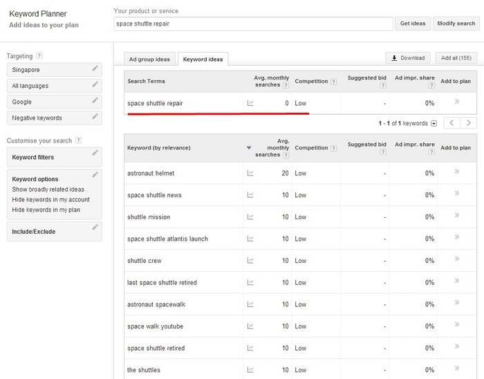Click pencil icon next to Negative keywords
The width and height of the screenshot is (484, 379).
pyautogui.click(x=95, y=116)
